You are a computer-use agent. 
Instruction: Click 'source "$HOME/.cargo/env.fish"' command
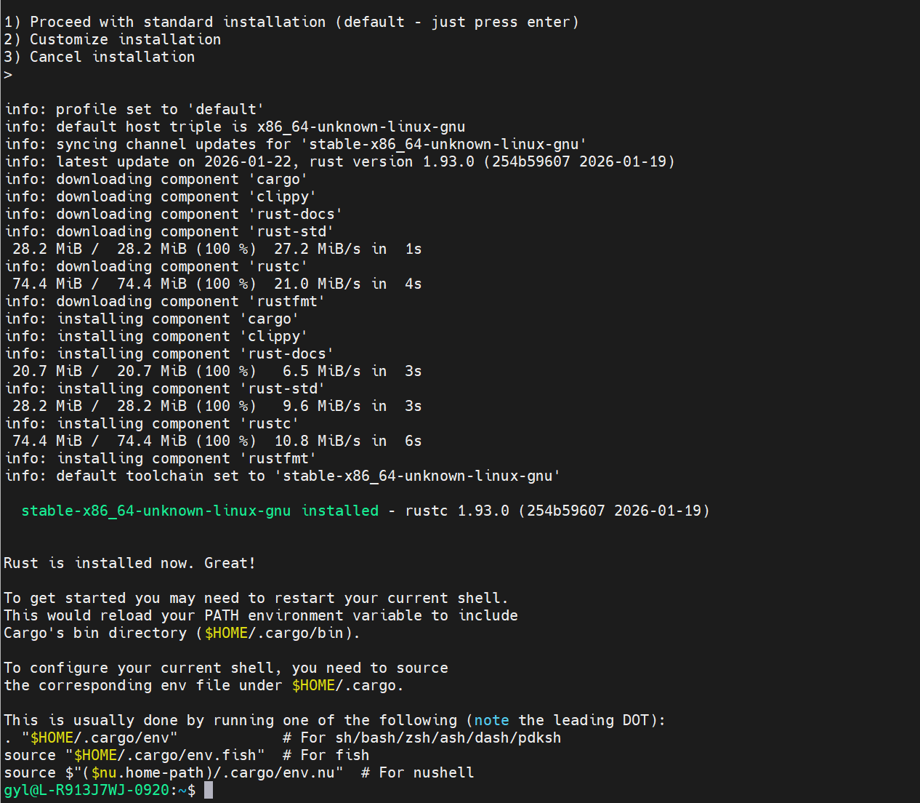(134, 755)
